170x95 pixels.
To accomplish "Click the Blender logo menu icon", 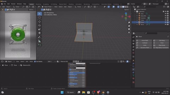I will tap(2, 4).
